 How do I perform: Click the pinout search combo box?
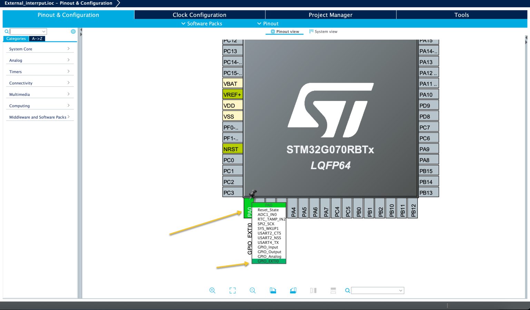378,290
